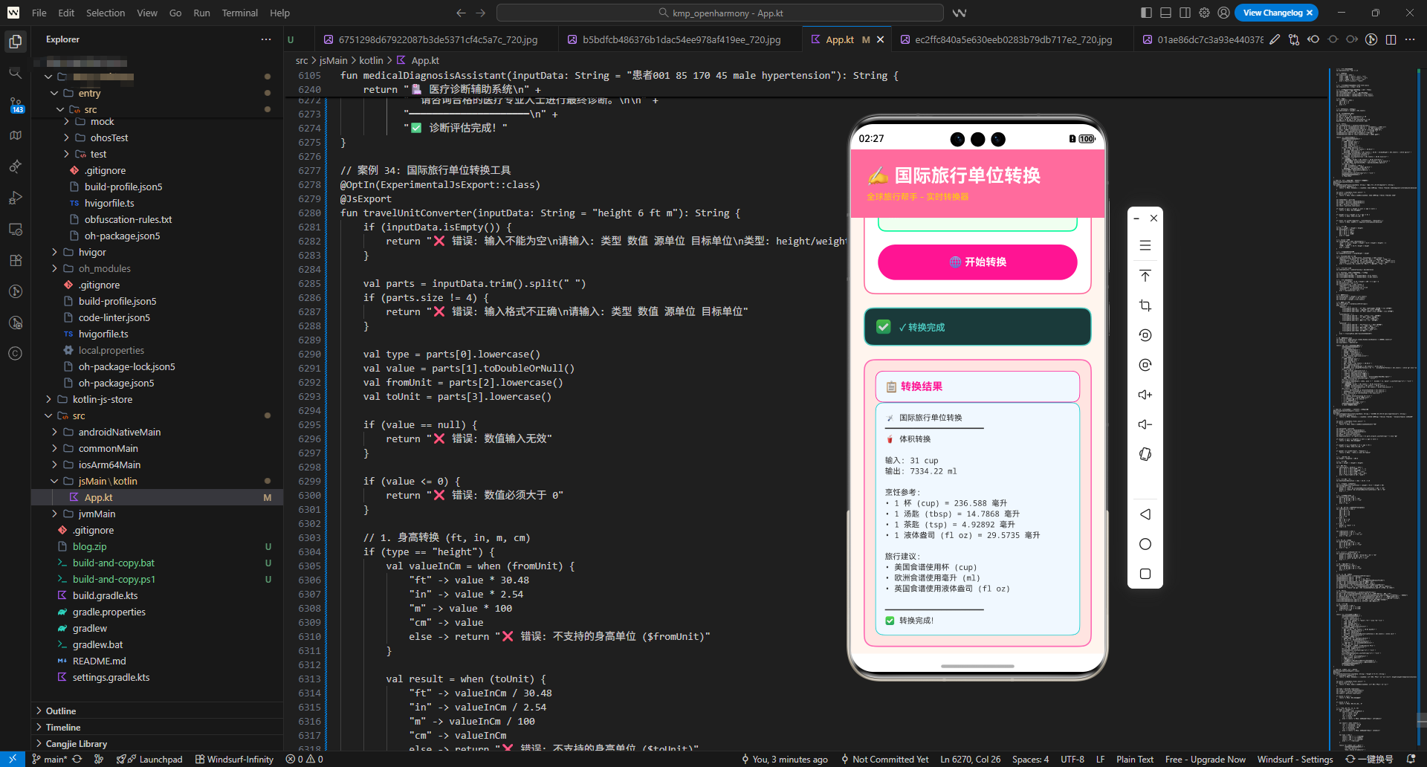The height and width of the screenshot is (767, 1427).
Task: Click Free - Upgrade Now in status bar
Action: tap(1206, 759)
